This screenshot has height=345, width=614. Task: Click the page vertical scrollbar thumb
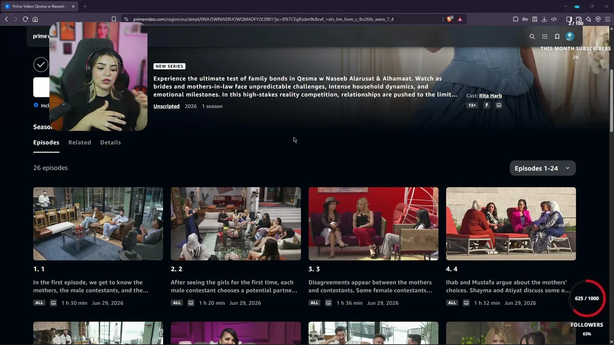(611, 100)
